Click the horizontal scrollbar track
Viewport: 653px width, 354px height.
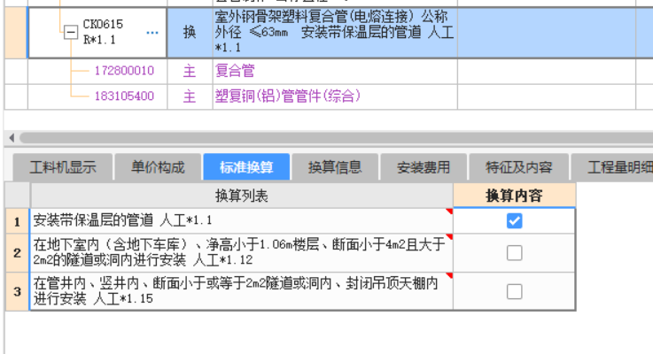[336, 138]
